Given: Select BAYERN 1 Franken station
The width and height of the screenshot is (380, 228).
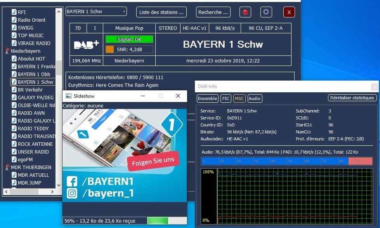Looking at the screenshot, I should 36,66.
